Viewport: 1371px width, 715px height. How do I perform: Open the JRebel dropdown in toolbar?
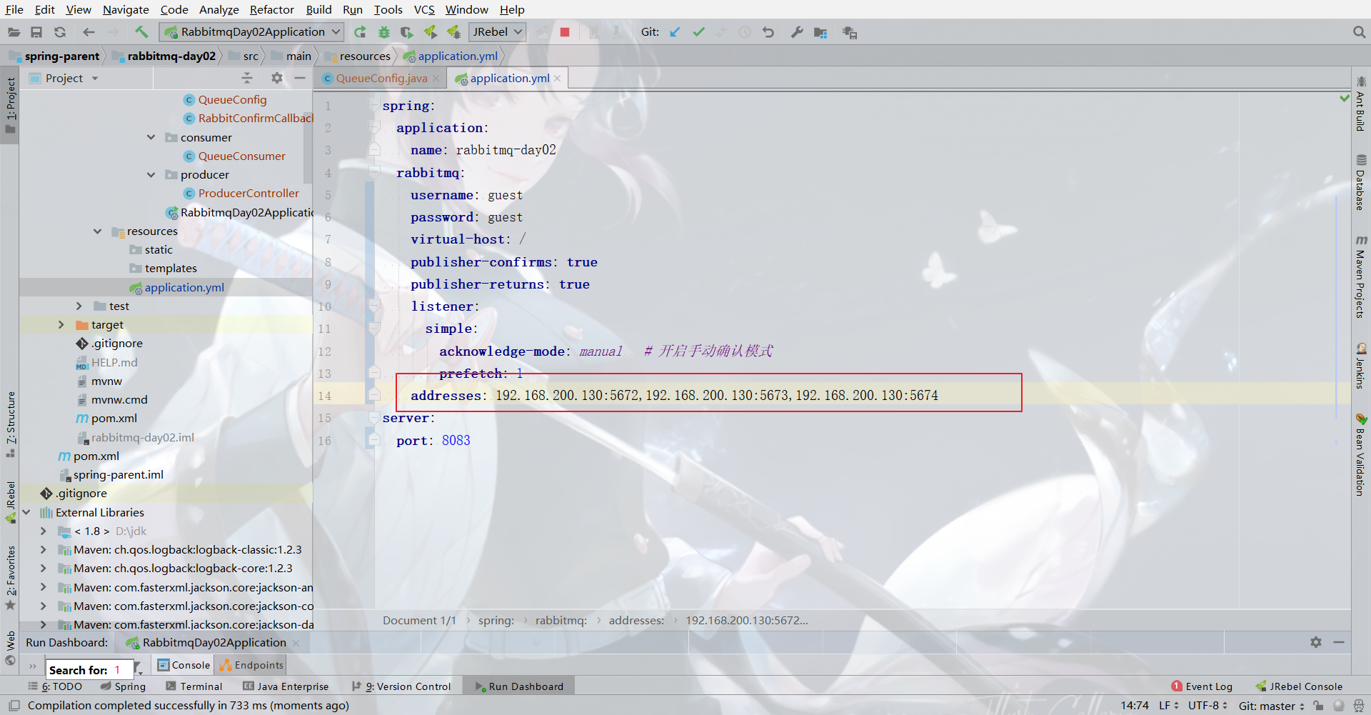(497, 32)
